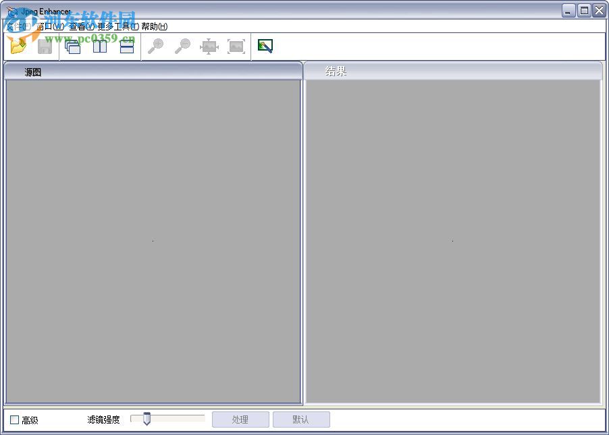Click the 默认 button to reset defaults
The height and width of the screenshot is (435, 609).
click(301, 419)
